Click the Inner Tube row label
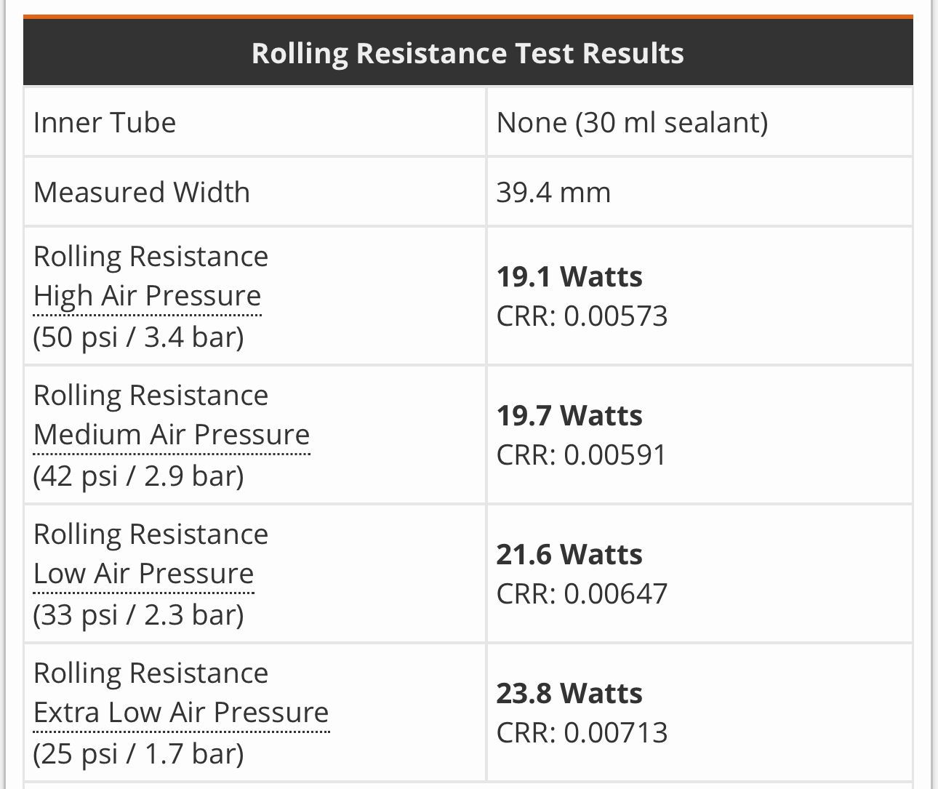The width and height of the screenshot is (938, 789). (105, 122)
